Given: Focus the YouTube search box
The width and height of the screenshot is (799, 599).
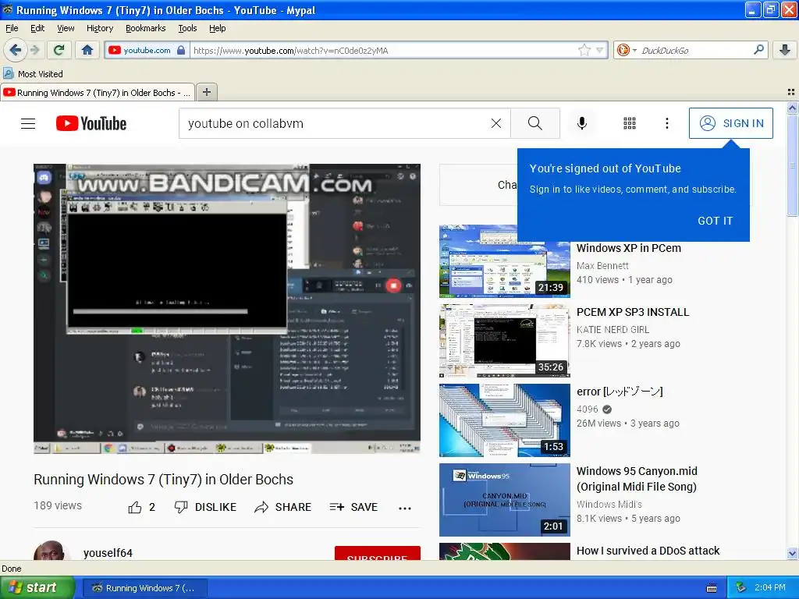Looking at the screenshot, I should tap(334, 123).
